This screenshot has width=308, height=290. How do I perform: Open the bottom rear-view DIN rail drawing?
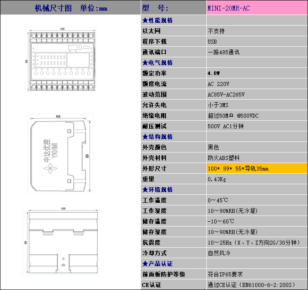pos(61,241)
